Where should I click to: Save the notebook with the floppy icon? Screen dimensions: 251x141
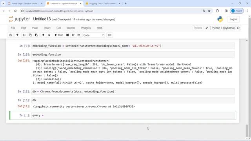[x=11, y=35]
